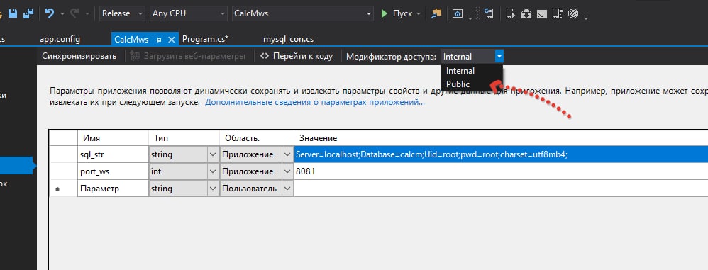
Task: Click the Android download-style toolbar icon
Action: (526, 13)
